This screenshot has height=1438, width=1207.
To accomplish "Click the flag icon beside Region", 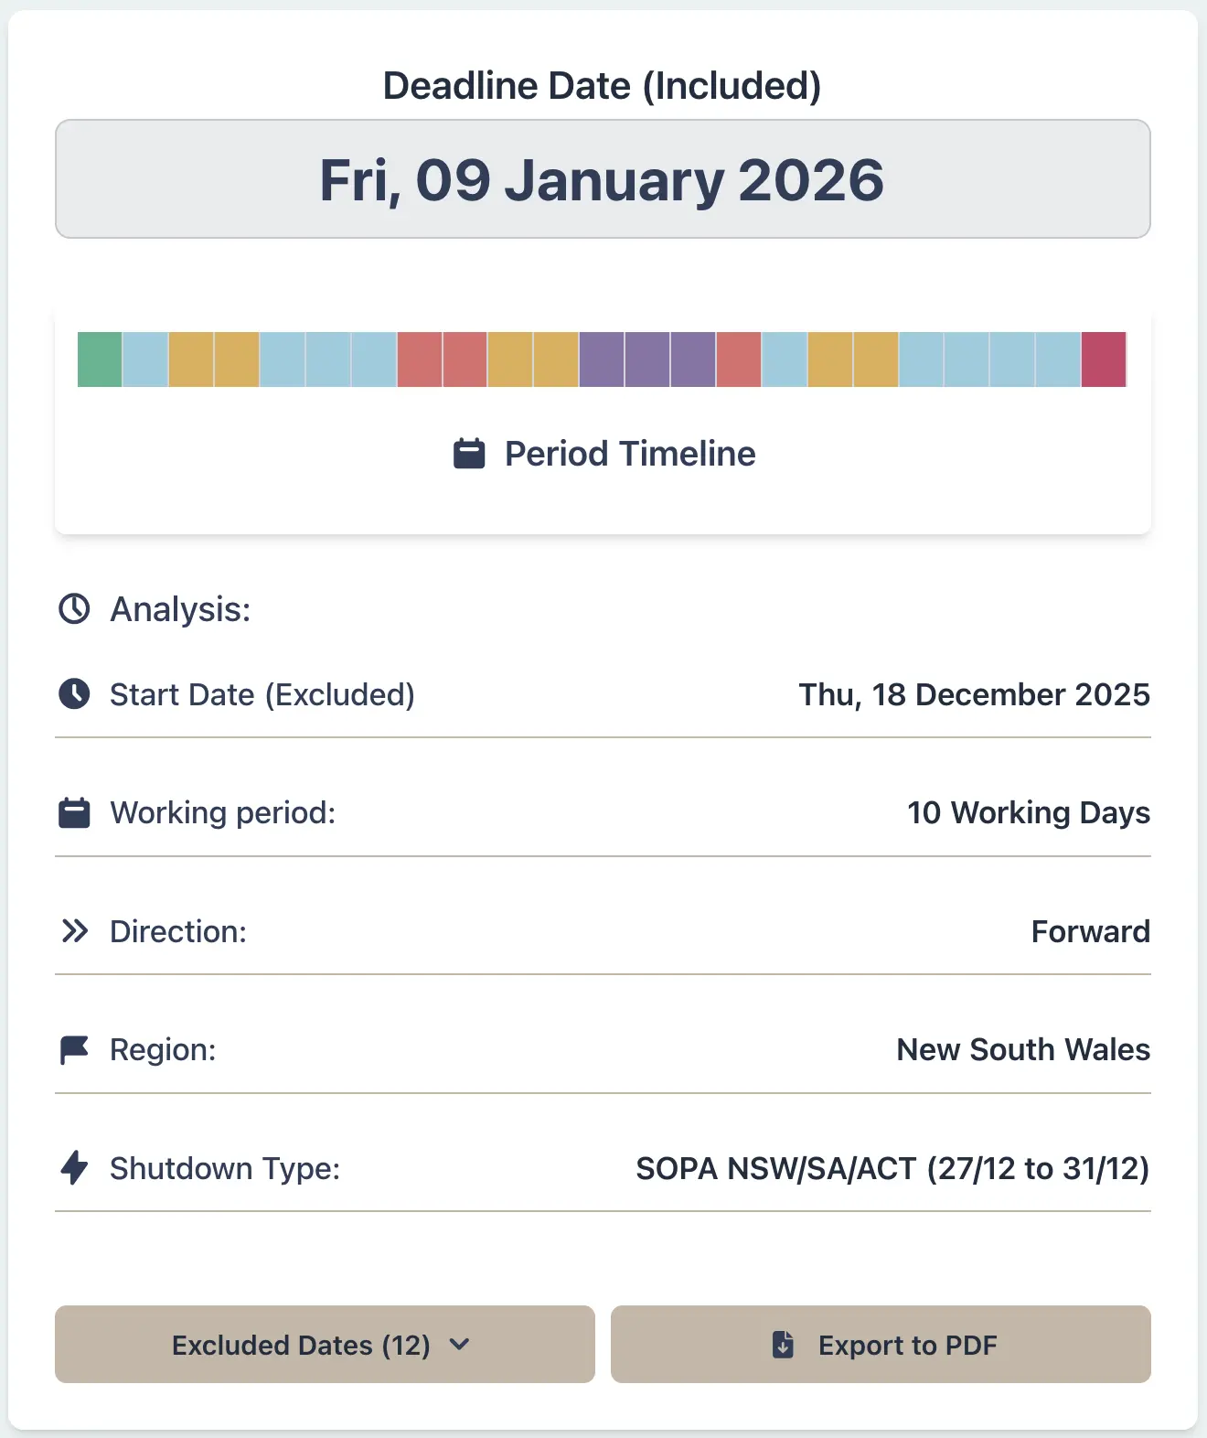I will click(x=75, y=1049).
